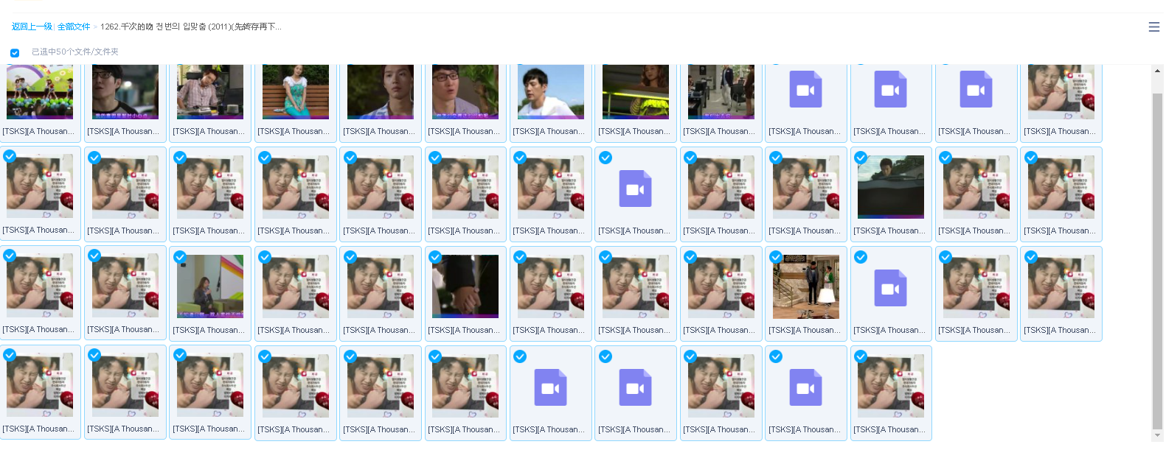Image resolution: width=1166 pixels, height=461 pixels.
Task: Click the scrollbar up arrow
Action: [1157, 71]
